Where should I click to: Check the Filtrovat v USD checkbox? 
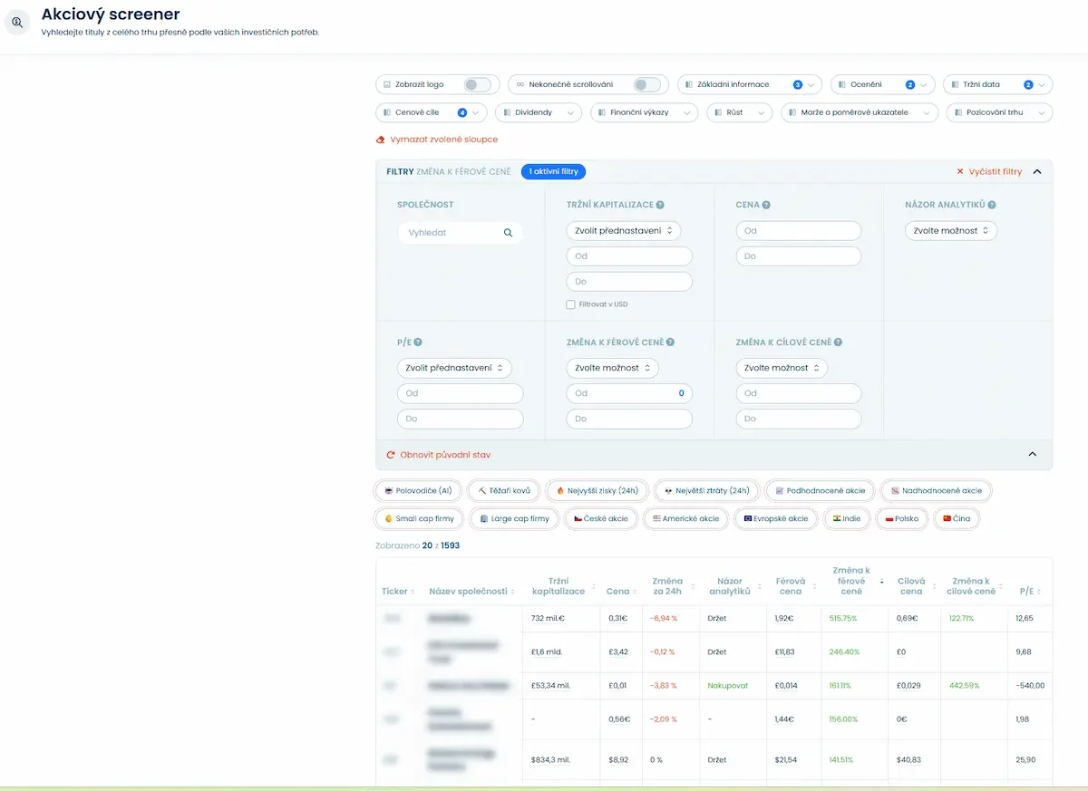pyautogui.click(x=570, y=304)
